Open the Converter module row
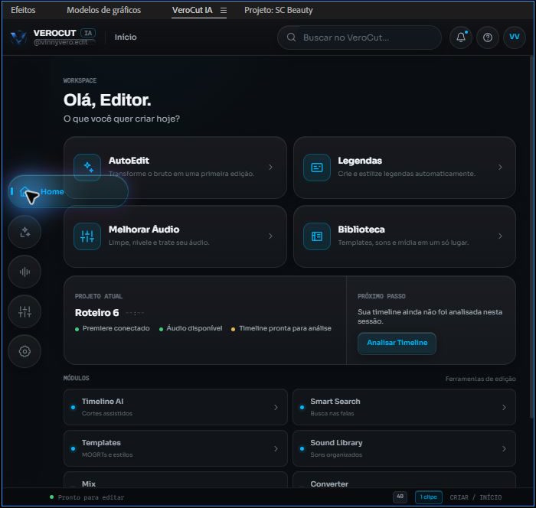The width and height of the screenshot is (536, 508). [404, 480]
